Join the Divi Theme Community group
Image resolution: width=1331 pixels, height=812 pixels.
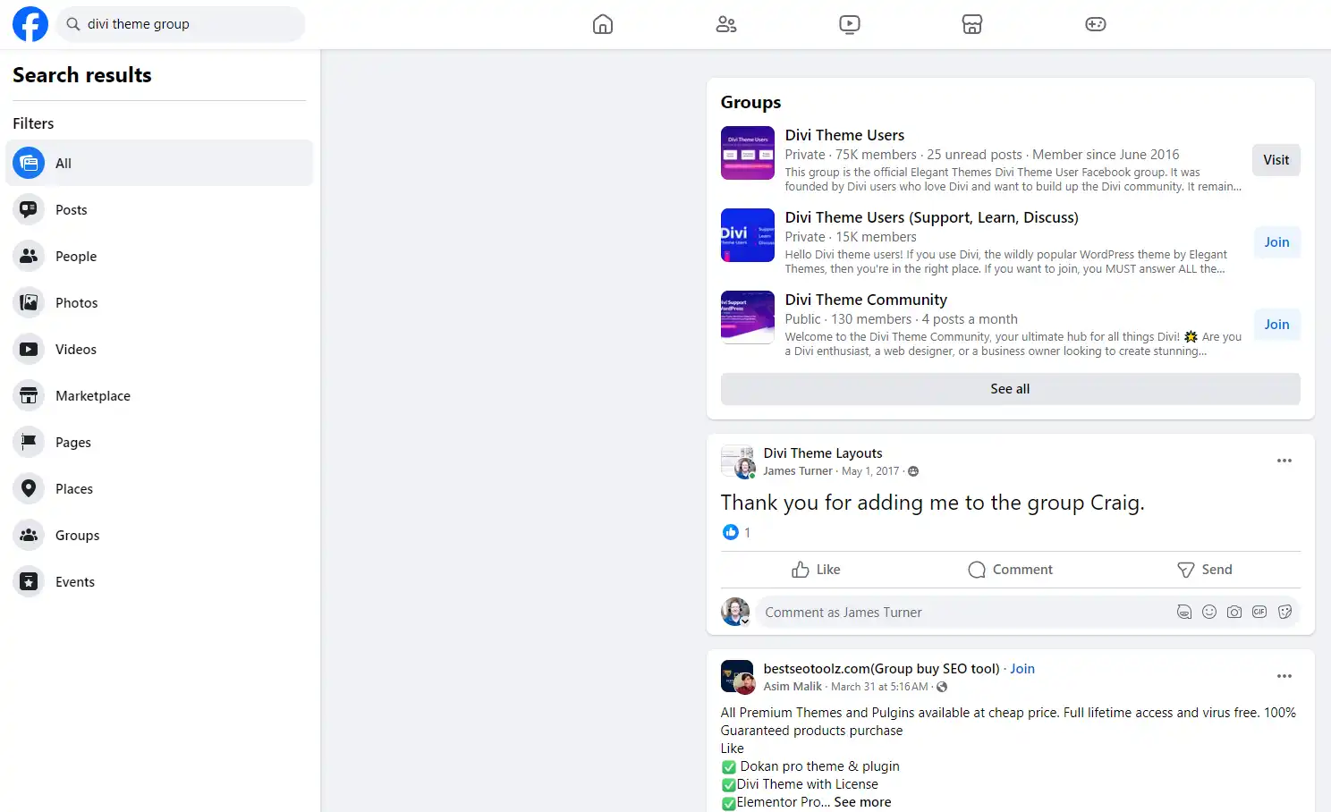[1276, 325]
